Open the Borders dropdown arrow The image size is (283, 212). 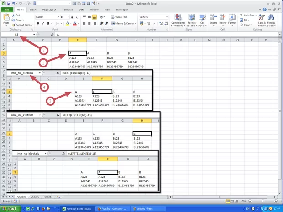[61, 23]
